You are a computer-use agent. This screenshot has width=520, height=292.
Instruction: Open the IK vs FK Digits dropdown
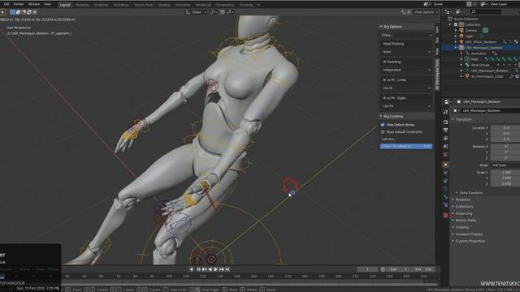406,106
